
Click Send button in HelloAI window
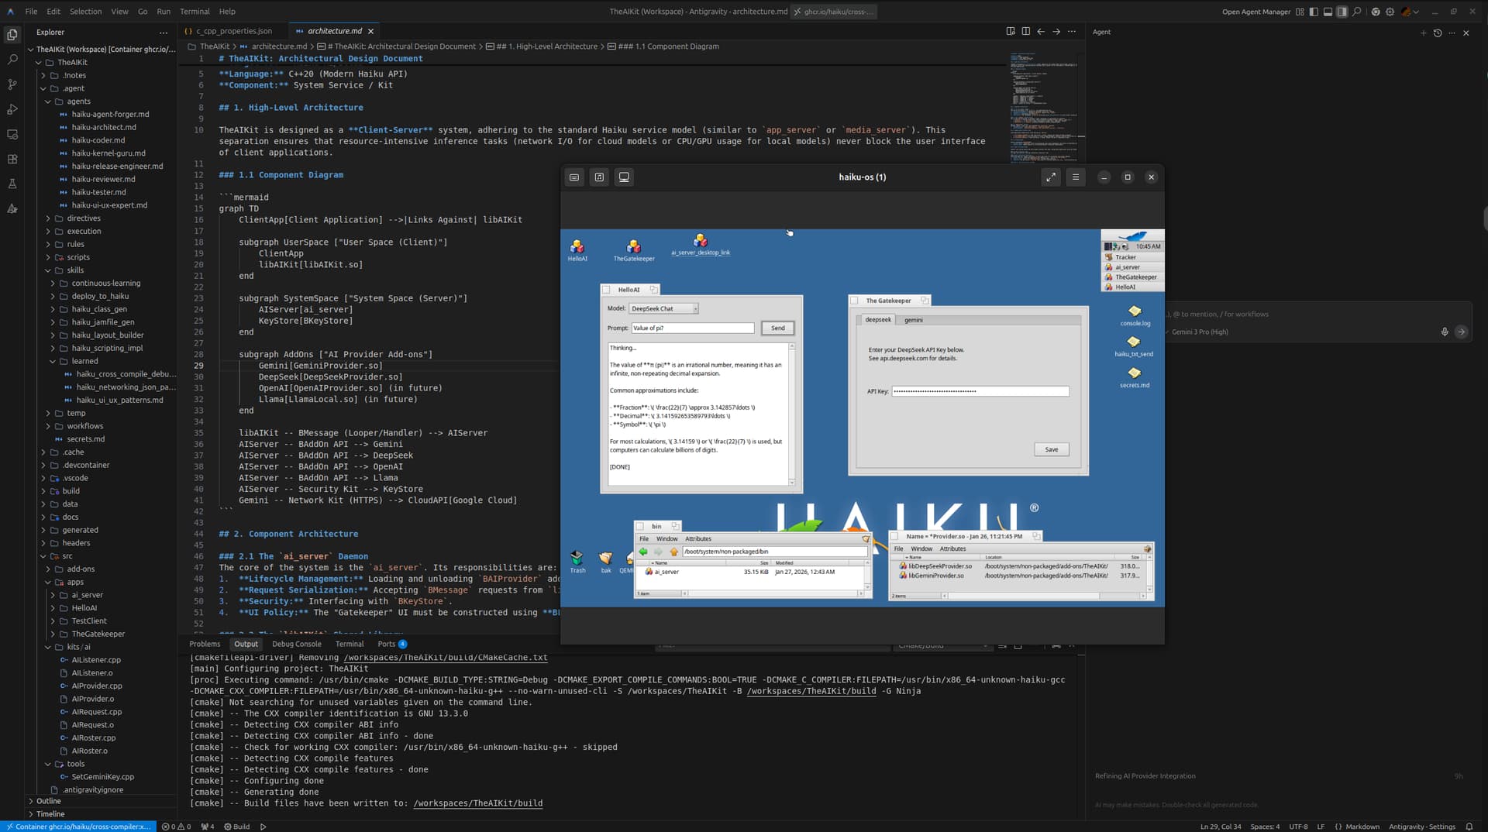(x=777, y=328)
